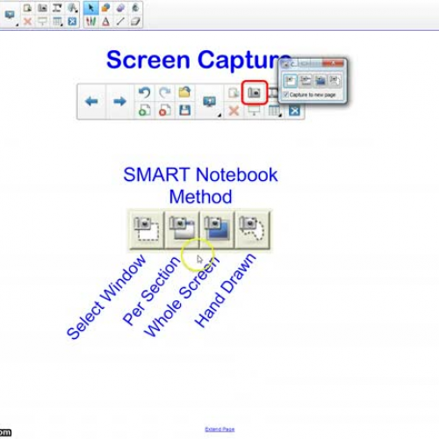Click the Per Section label
This screenshot has width=439, height=439.
point(151,291)
